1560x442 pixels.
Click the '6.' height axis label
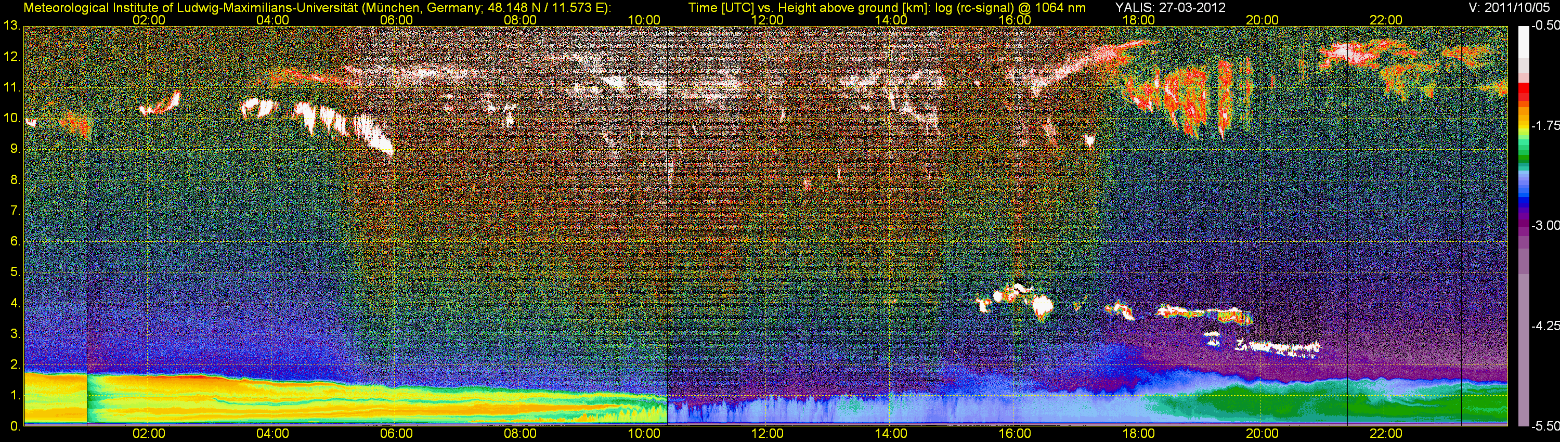(15, 241)
